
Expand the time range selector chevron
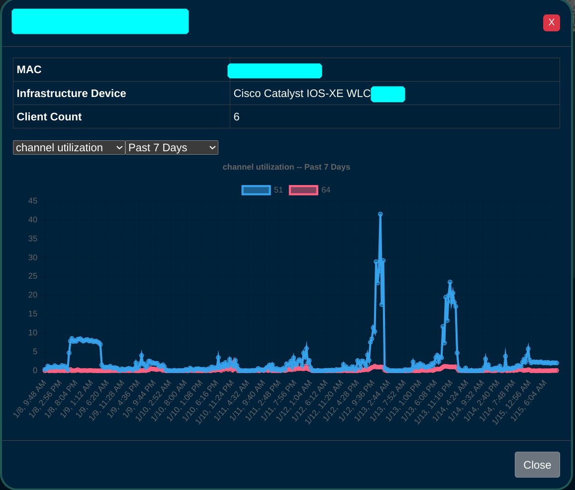click(x=211, y=147)
